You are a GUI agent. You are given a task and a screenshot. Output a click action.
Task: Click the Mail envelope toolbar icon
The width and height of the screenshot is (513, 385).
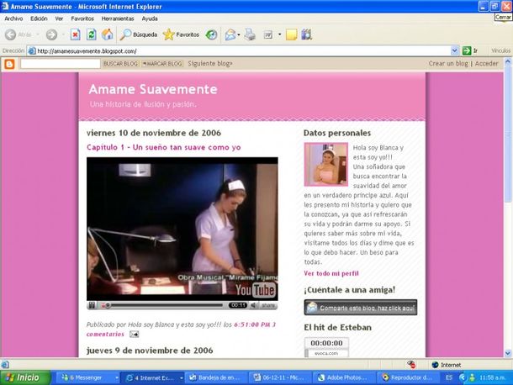pyautogui.click(x=230, y=34)
